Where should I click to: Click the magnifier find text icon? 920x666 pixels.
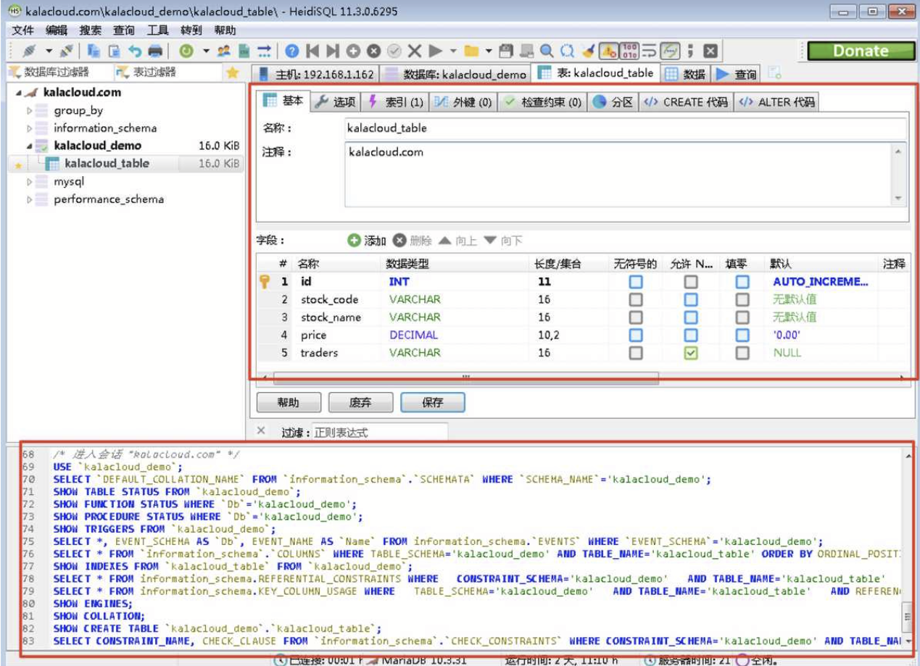(x=547, y=51)
